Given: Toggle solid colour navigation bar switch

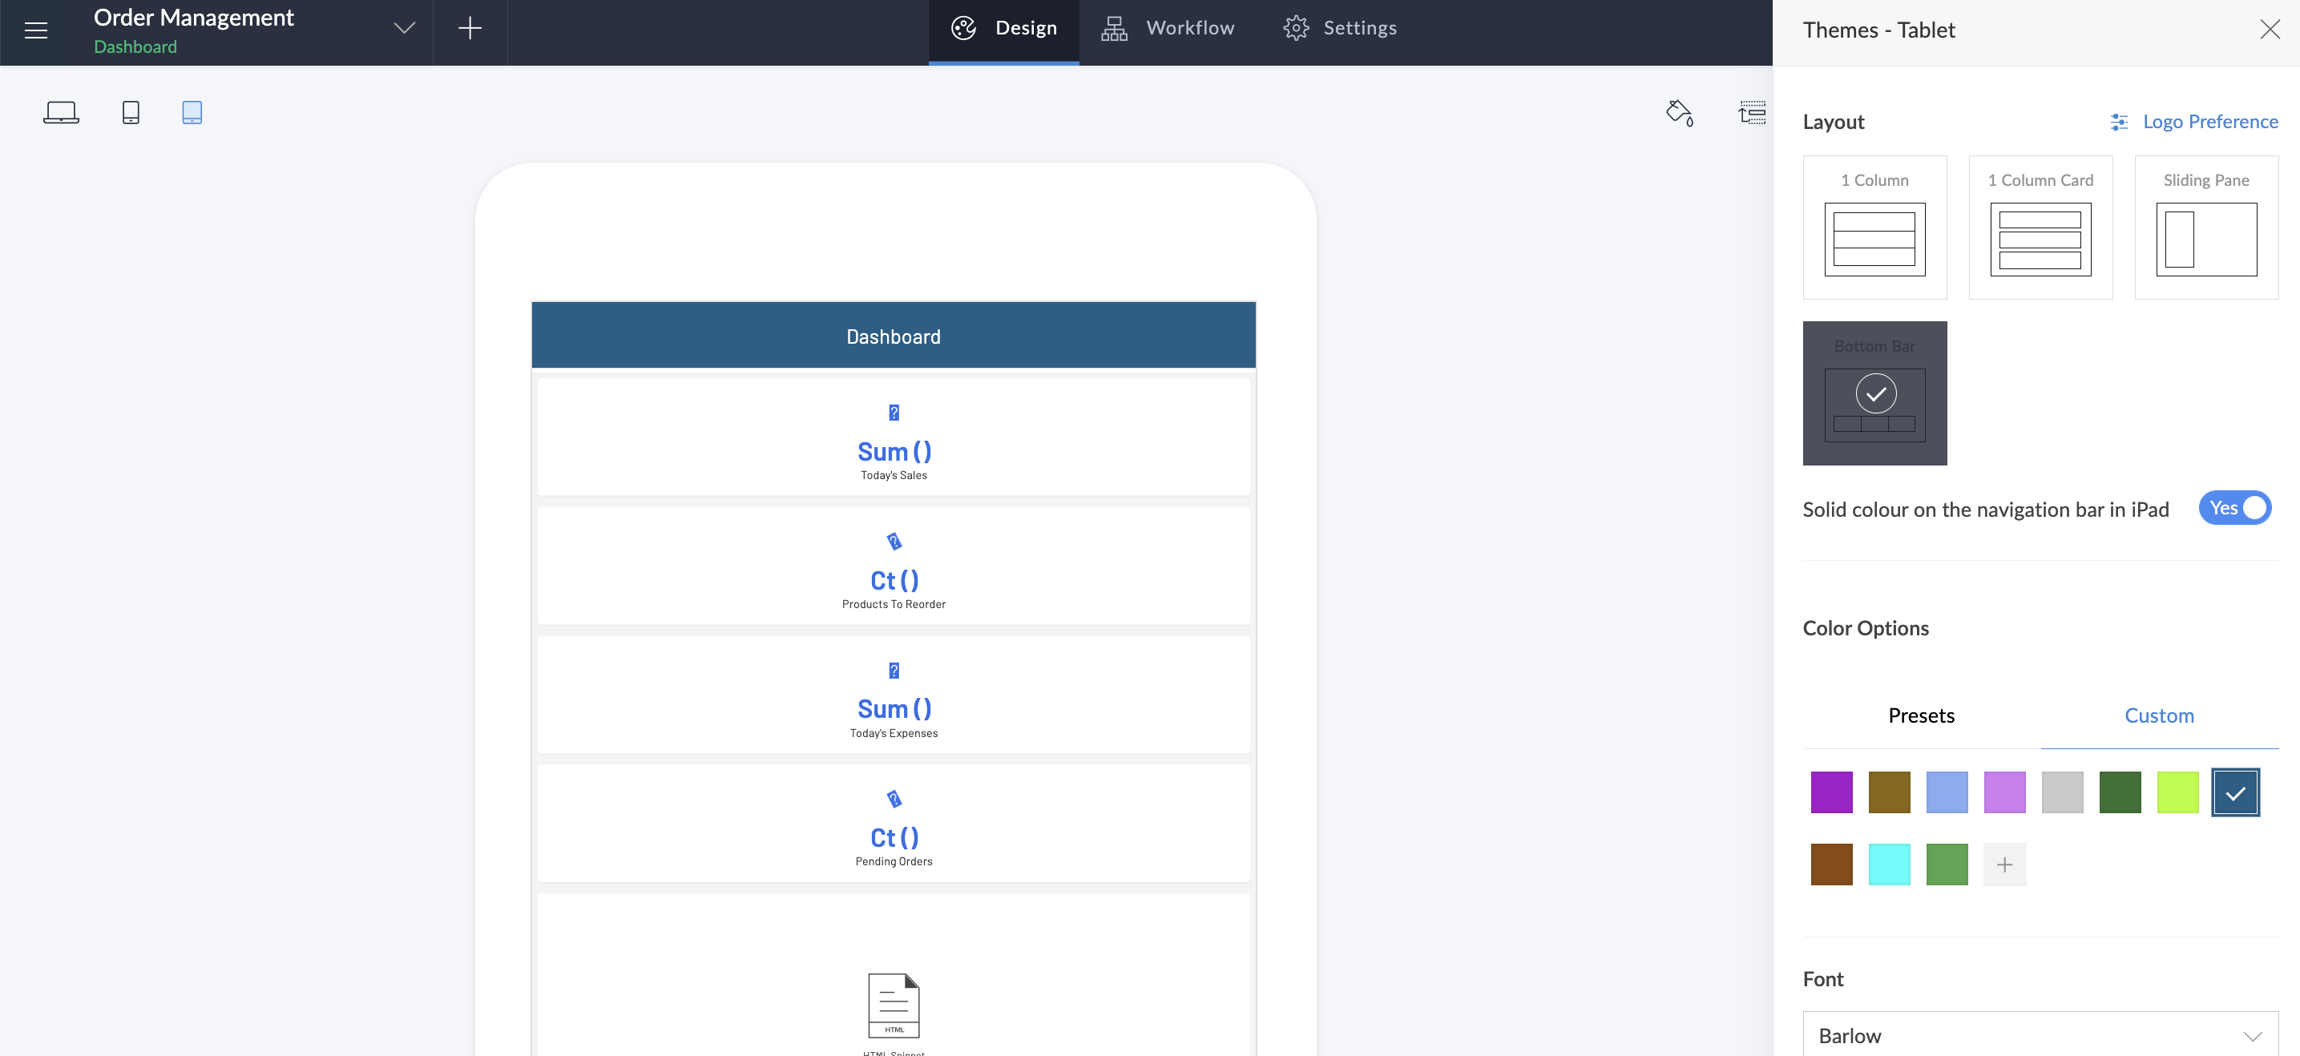Looking at the screenshot, I should click(x=2234, y=508).
